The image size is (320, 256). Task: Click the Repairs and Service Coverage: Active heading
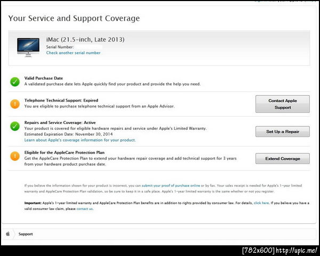point(60,123)
